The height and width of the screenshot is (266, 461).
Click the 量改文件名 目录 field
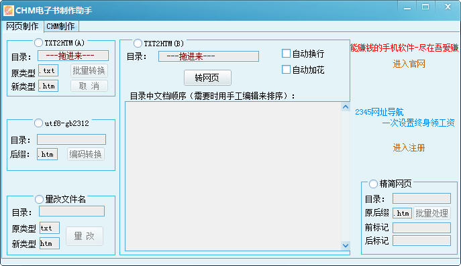click(x=72, y=211)
